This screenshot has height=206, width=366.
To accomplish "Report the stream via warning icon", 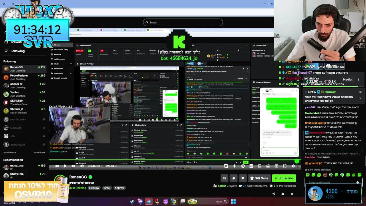I will [x=283, y=194].
